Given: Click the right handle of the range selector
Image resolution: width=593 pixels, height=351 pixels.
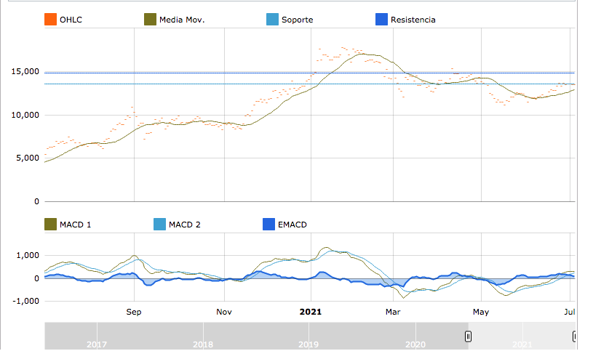Looking at the screenshot, I should (x=574, y=336).
